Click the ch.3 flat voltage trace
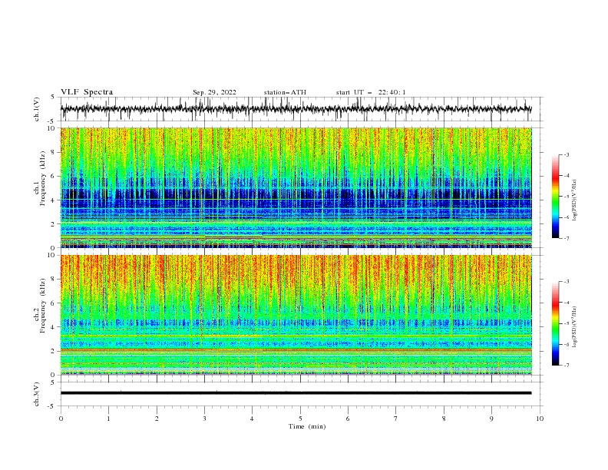The width and height of the screenshot is (608, 470). 296,393
